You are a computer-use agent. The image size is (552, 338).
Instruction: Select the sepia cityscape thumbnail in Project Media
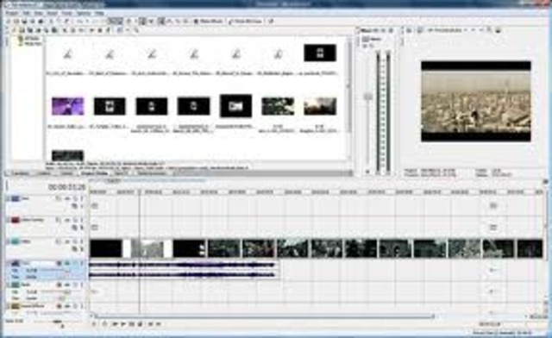click(x=320, y=106)
